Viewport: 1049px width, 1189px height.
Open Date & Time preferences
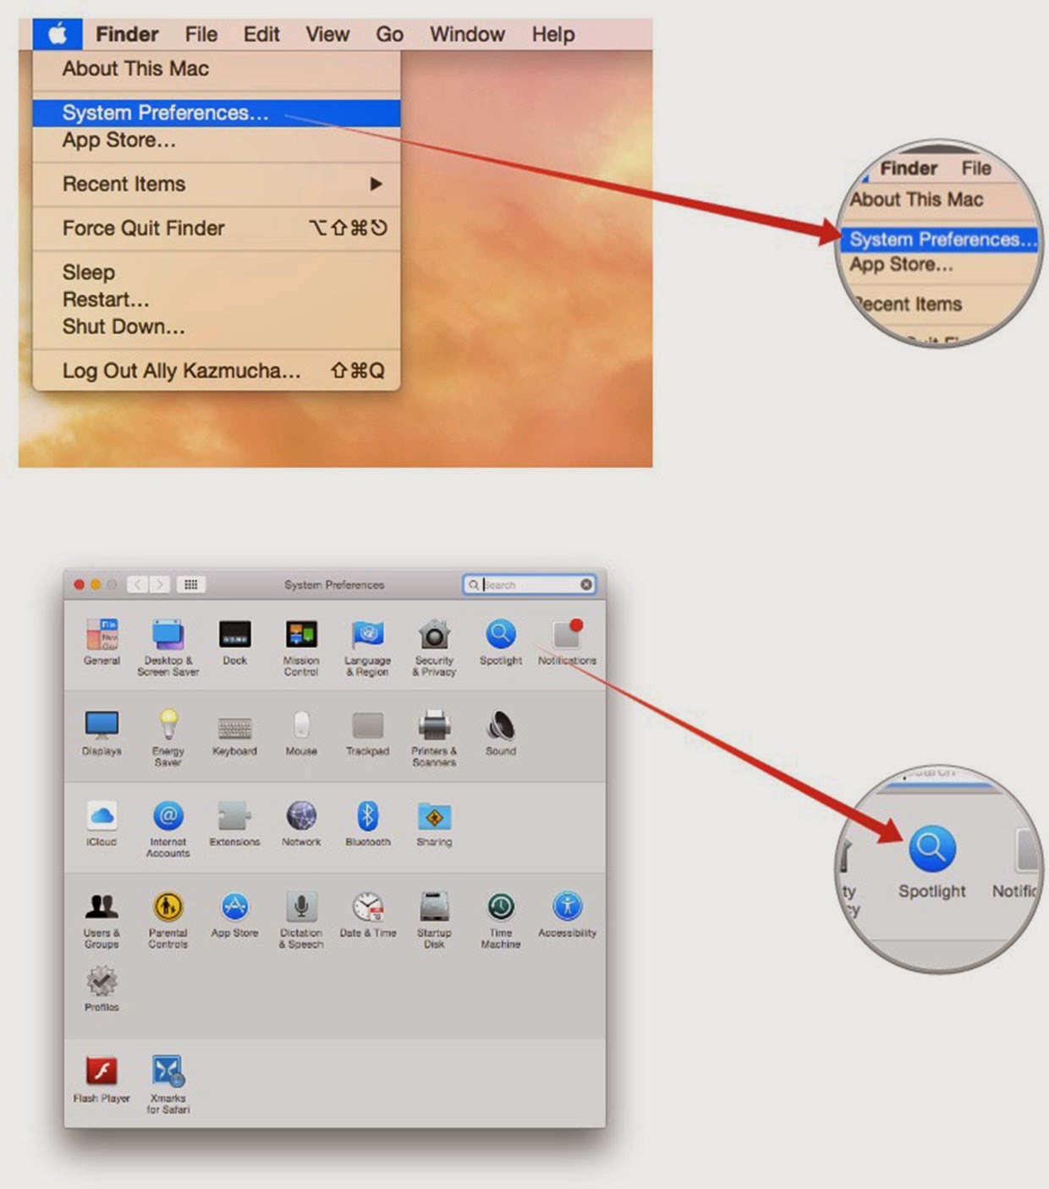(x=367, y=915)
